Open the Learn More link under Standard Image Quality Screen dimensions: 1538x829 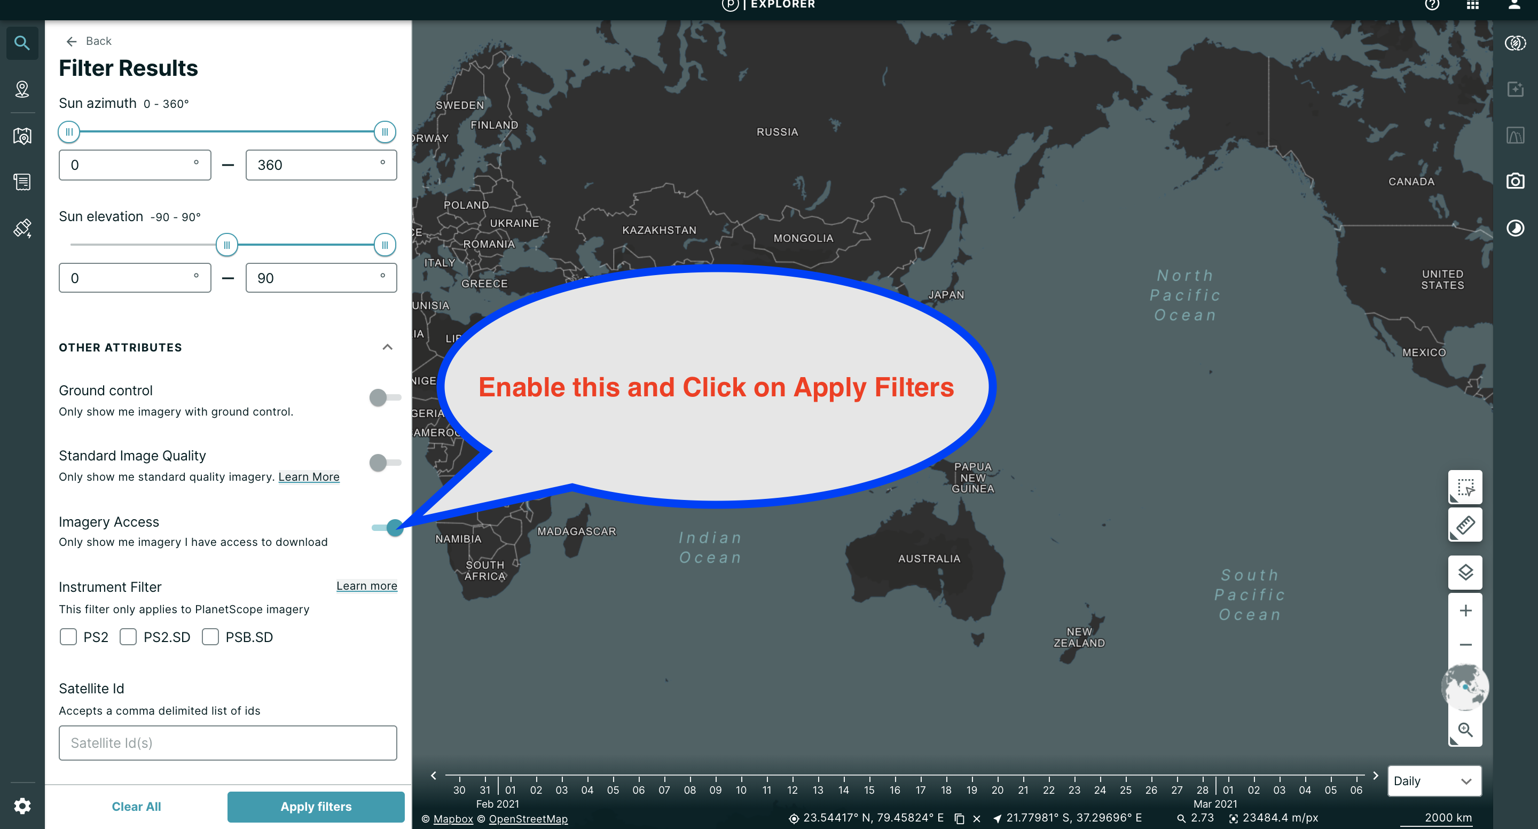click(x=309, y=476)
